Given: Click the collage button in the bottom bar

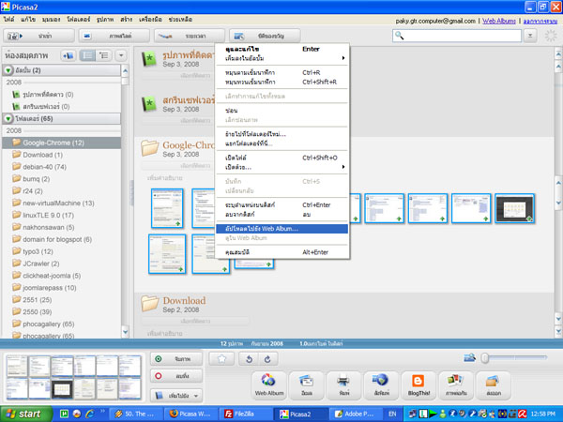Looking at the screenshot, I should coord(456,385).
